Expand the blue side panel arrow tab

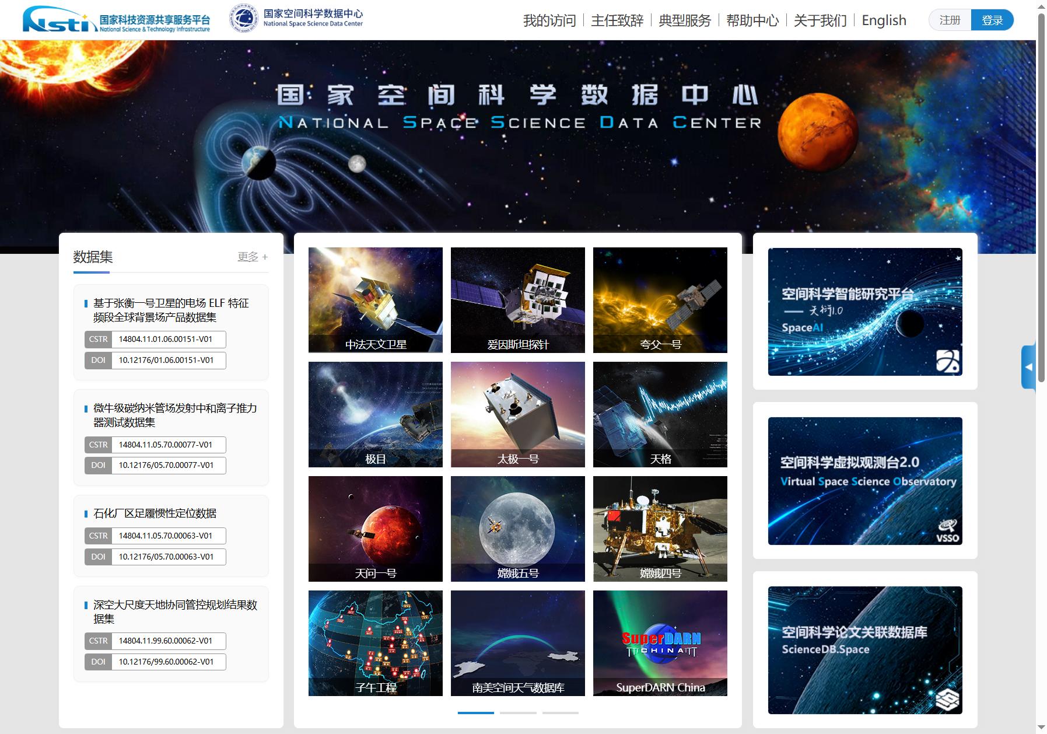coord(1028,367)
